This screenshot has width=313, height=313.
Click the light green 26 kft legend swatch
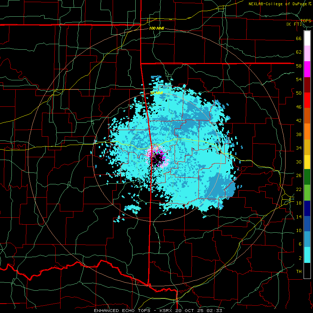tap(307, 193)
